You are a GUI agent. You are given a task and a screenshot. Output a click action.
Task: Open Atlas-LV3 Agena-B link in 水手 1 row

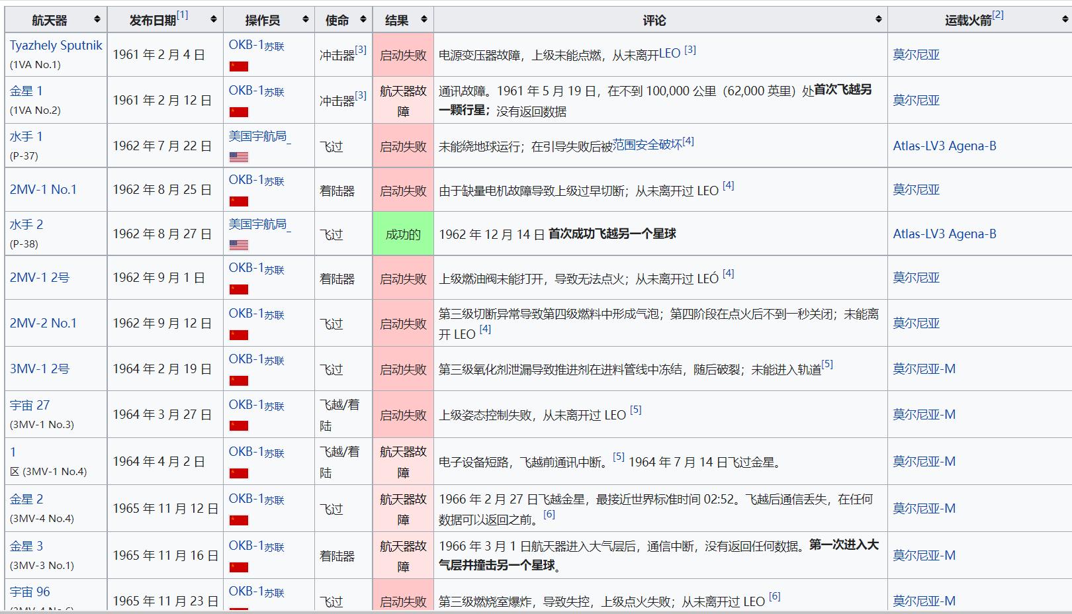coord(944,146)
